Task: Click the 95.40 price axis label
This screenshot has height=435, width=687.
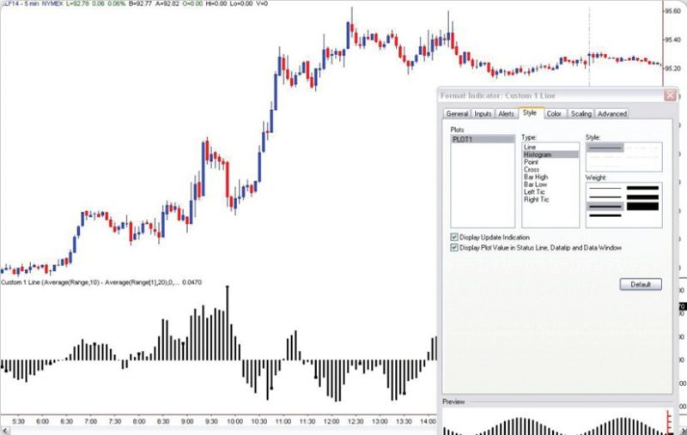Action: (673, 39)
